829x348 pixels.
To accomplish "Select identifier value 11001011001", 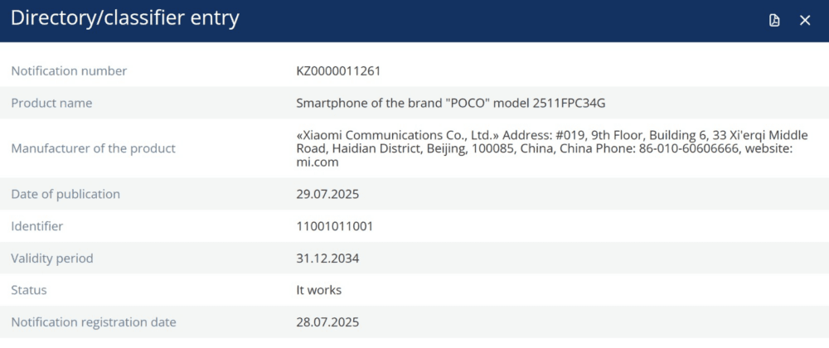I will pos(334,225).
